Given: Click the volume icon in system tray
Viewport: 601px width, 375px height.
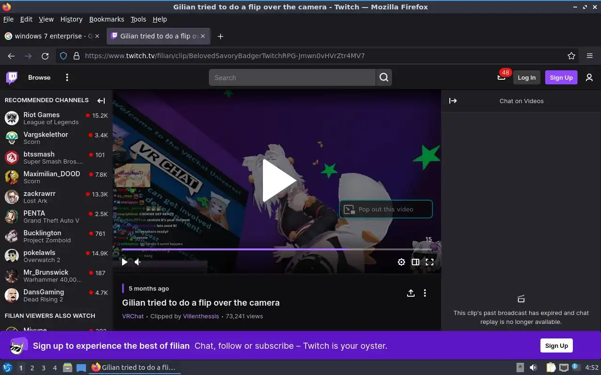Looking at the screenshot, I should pos(533,368).
